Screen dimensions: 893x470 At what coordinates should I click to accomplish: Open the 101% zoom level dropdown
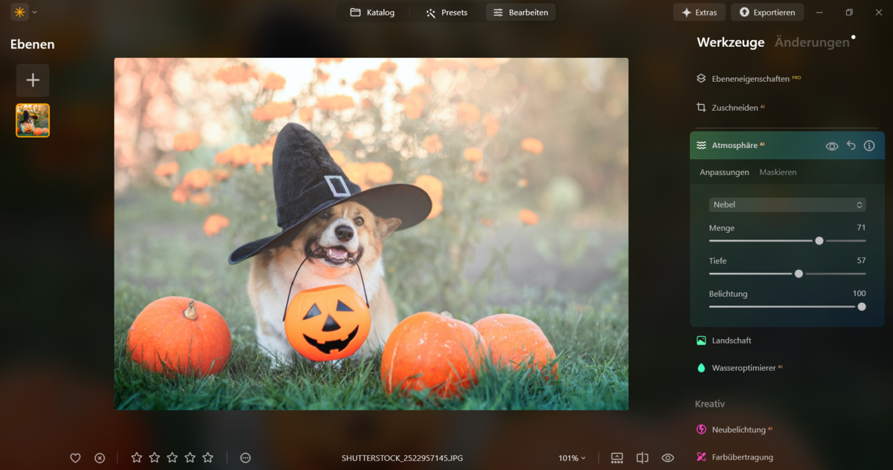(572, 458)
